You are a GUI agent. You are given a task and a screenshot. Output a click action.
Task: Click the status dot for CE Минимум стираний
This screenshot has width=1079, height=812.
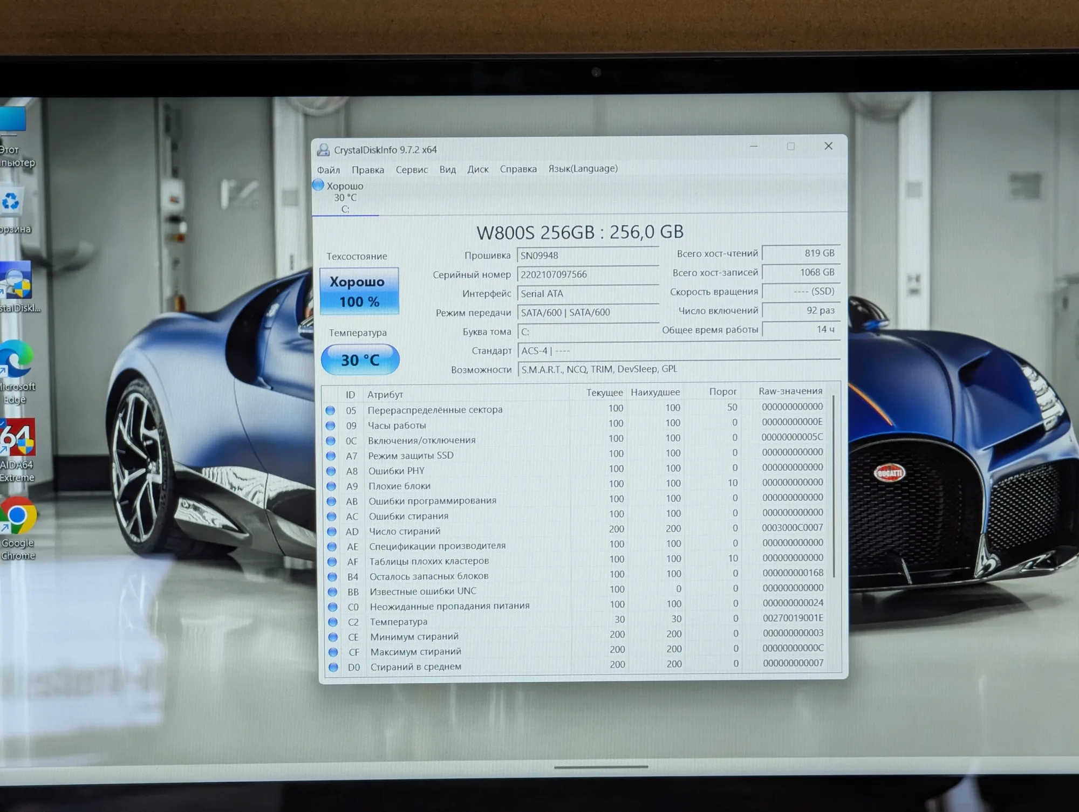(x=333, y=637)
